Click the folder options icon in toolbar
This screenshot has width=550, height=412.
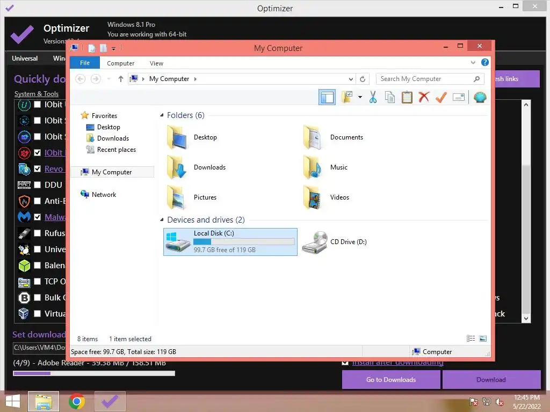coord(347,97)
